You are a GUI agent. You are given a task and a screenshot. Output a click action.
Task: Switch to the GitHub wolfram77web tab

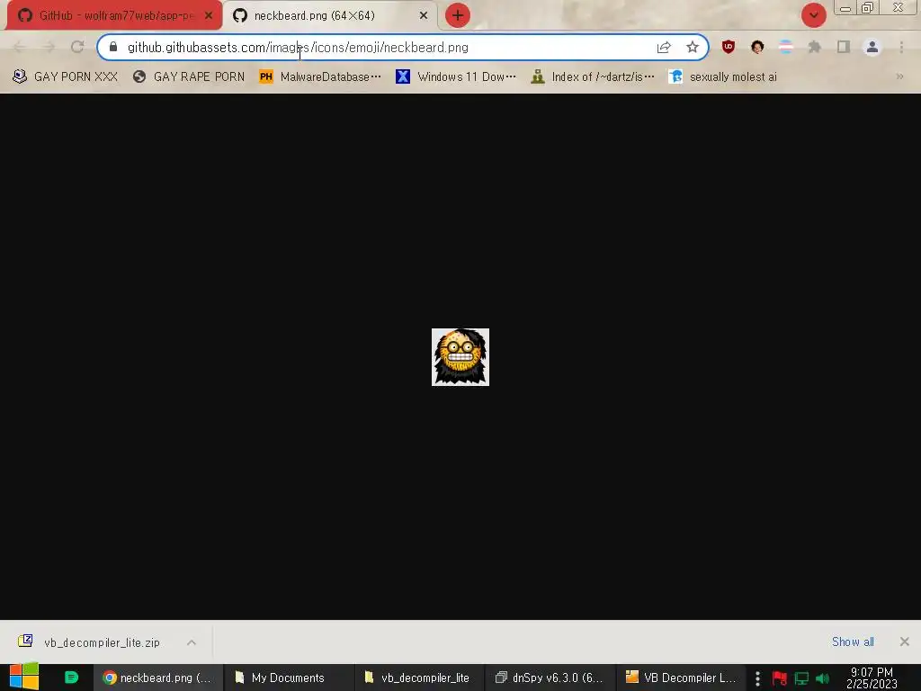point(113,15)
